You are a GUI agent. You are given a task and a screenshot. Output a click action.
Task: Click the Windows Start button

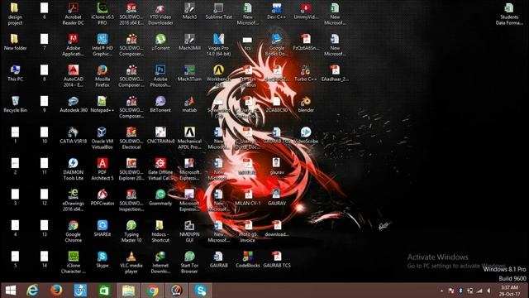pyautogui.click(x=11, y=291)
